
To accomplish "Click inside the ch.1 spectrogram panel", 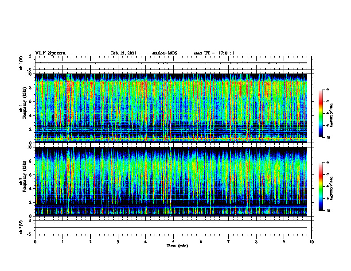I will point(171,108).
